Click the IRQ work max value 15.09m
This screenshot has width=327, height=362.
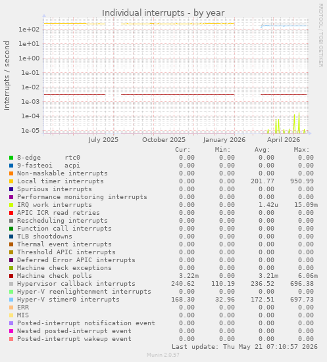[x=306, y=205]
